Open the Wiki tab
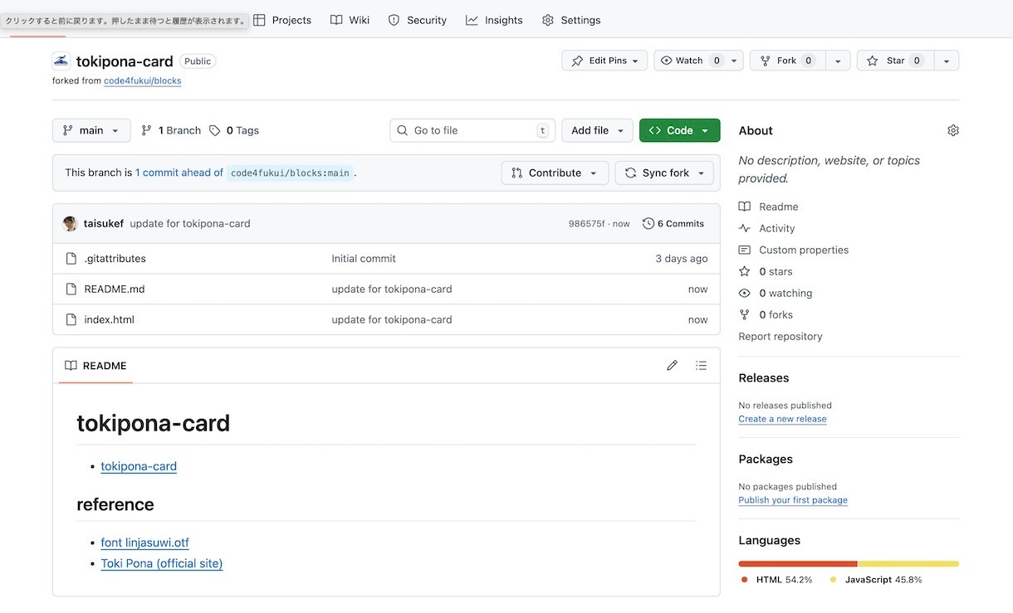Screen dimensions: 1013x613 pyautogui.click(x=350, y=20)
